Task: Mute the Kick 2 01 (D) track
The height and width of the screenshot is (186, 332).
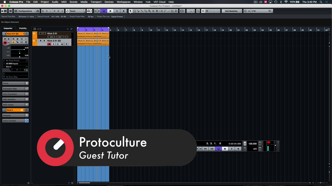Action: [40, 41]
